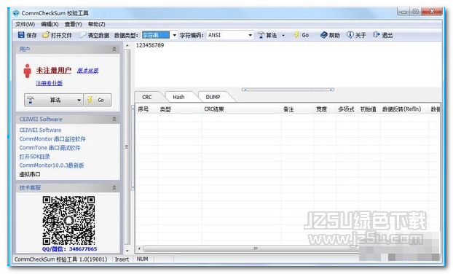453x274 pixels.
Task: Switch to the Hash tab
Action: 178,97
